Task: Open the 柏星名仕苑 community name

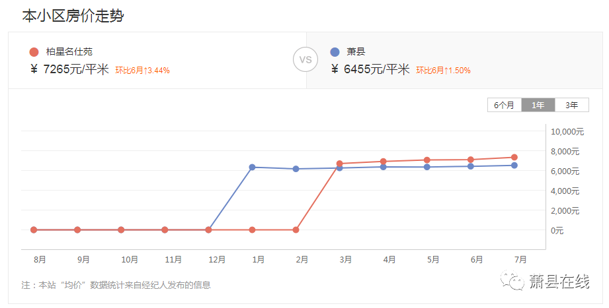Action: [x=65, y=51]
